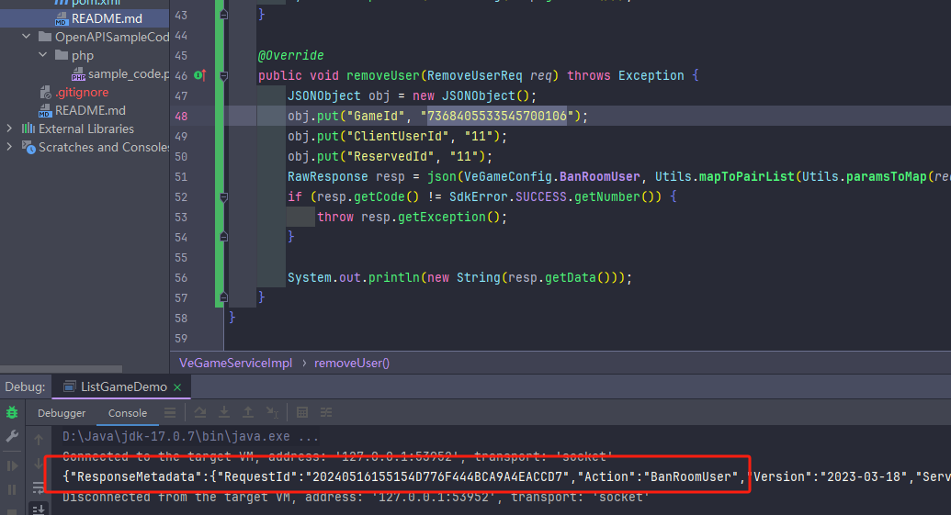
Task: Click the Resume Program icon
Action: [x=12, y=466]
